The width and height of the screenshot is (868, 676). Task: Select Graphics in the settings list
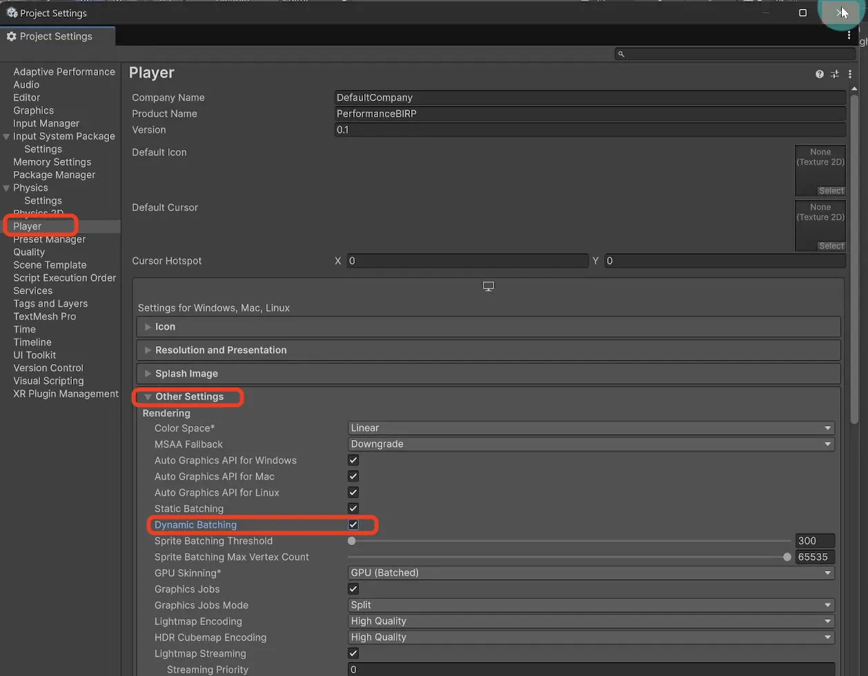click(x=33, y=110)
